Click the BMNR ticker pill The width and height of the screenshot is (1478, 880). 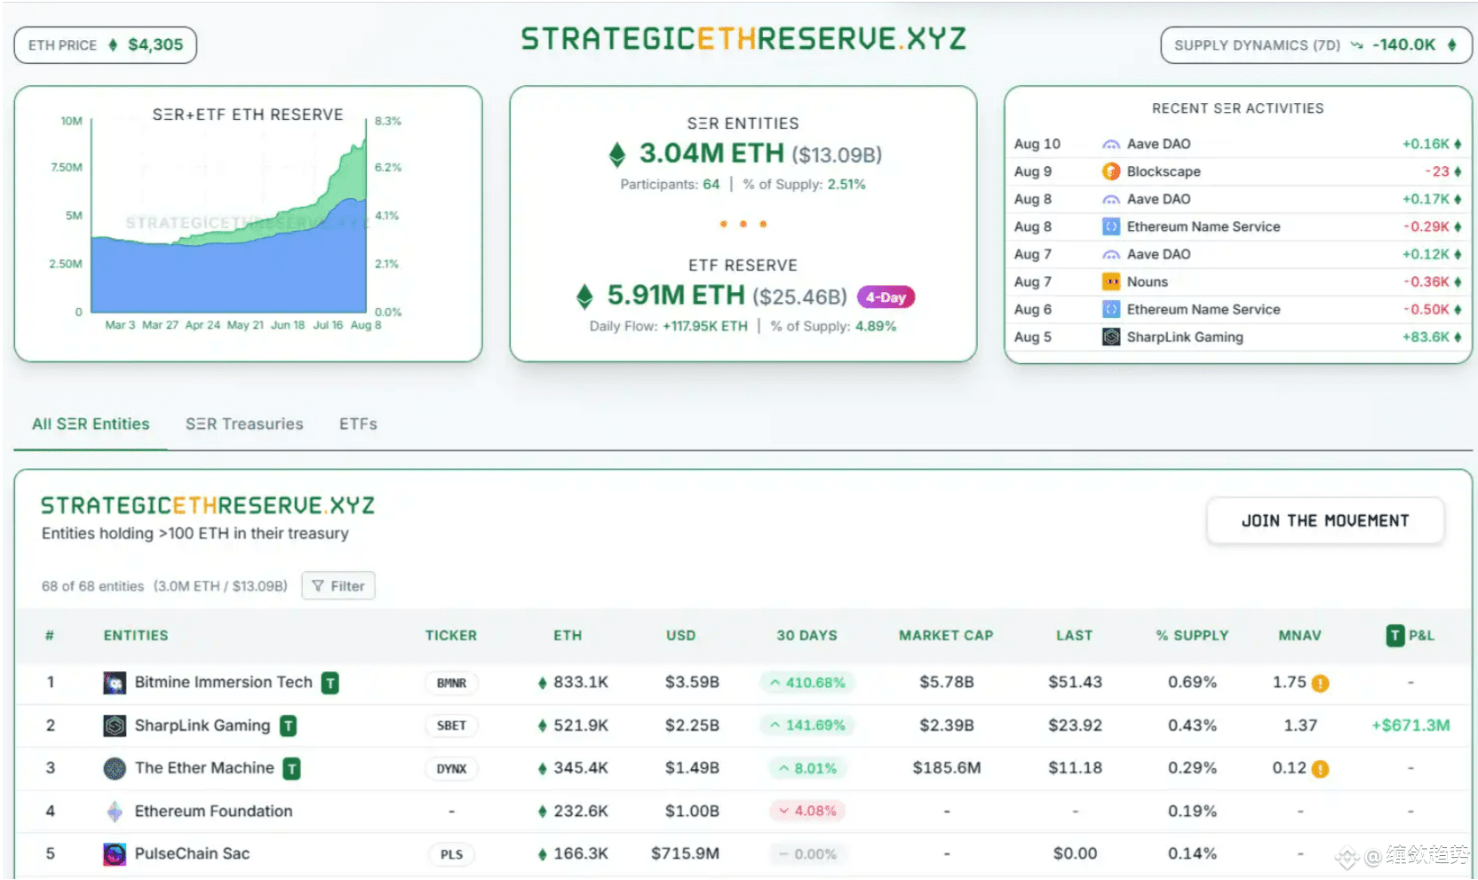451,683
